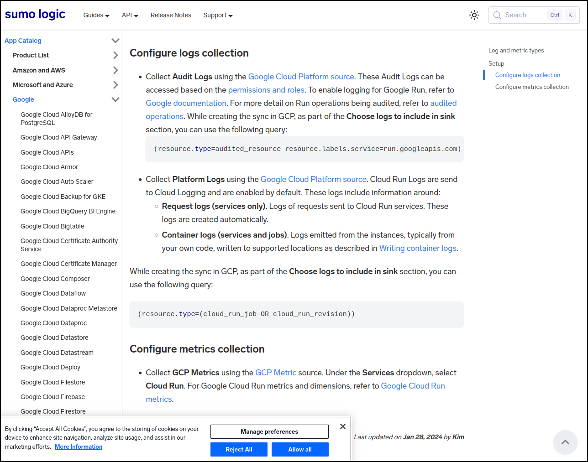The width and height of the screenshot is (588, 462).
Task: Toggle the light/dark theme sun icon
Action: [x=474, y=15]
